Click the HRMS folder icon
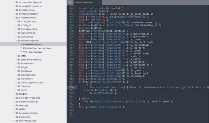The image size is (209, 123). click(17, 109)
